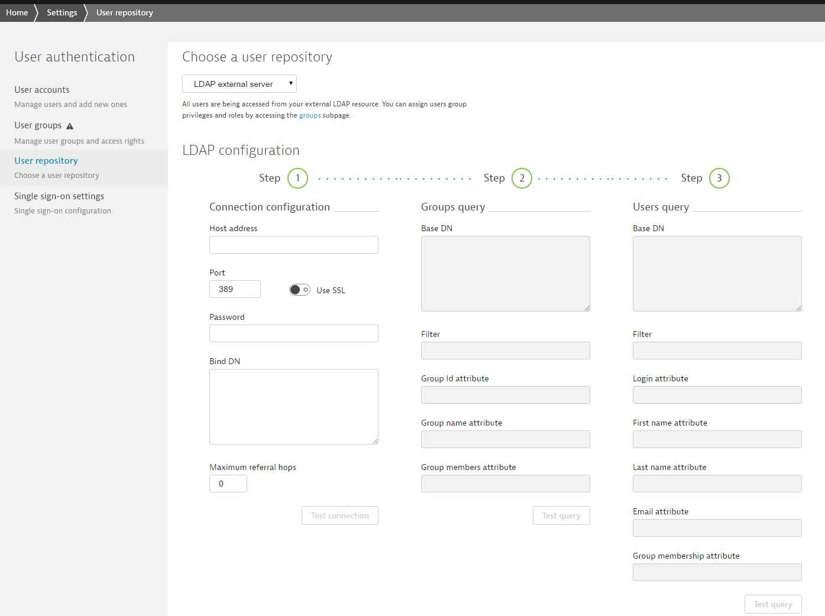Open Settings in the breadcrumb

tap(62, 12)
